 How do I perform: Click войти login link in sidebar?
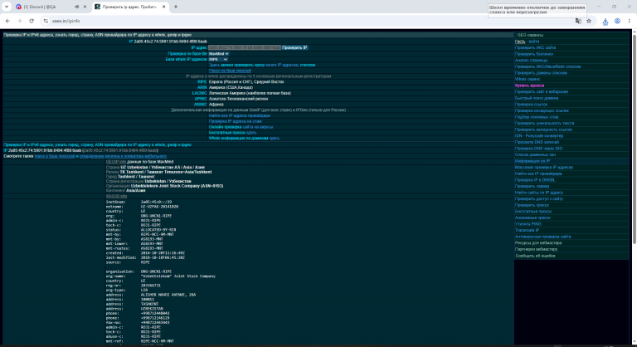(x=534, y=42)
